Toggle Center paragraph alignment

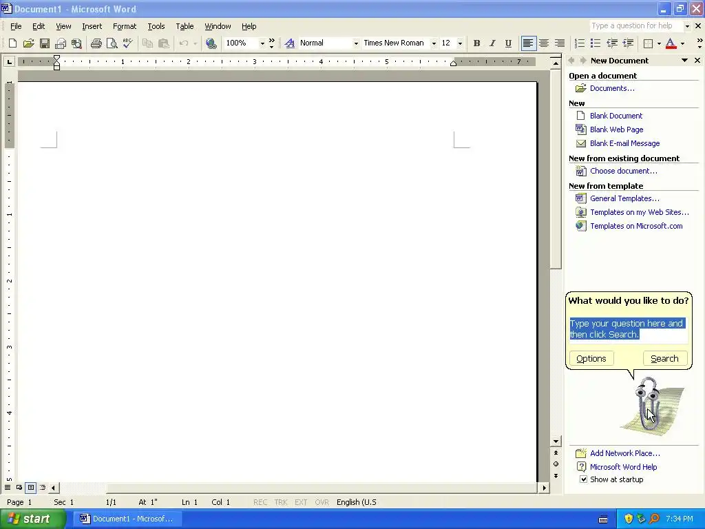click(544, 43)
